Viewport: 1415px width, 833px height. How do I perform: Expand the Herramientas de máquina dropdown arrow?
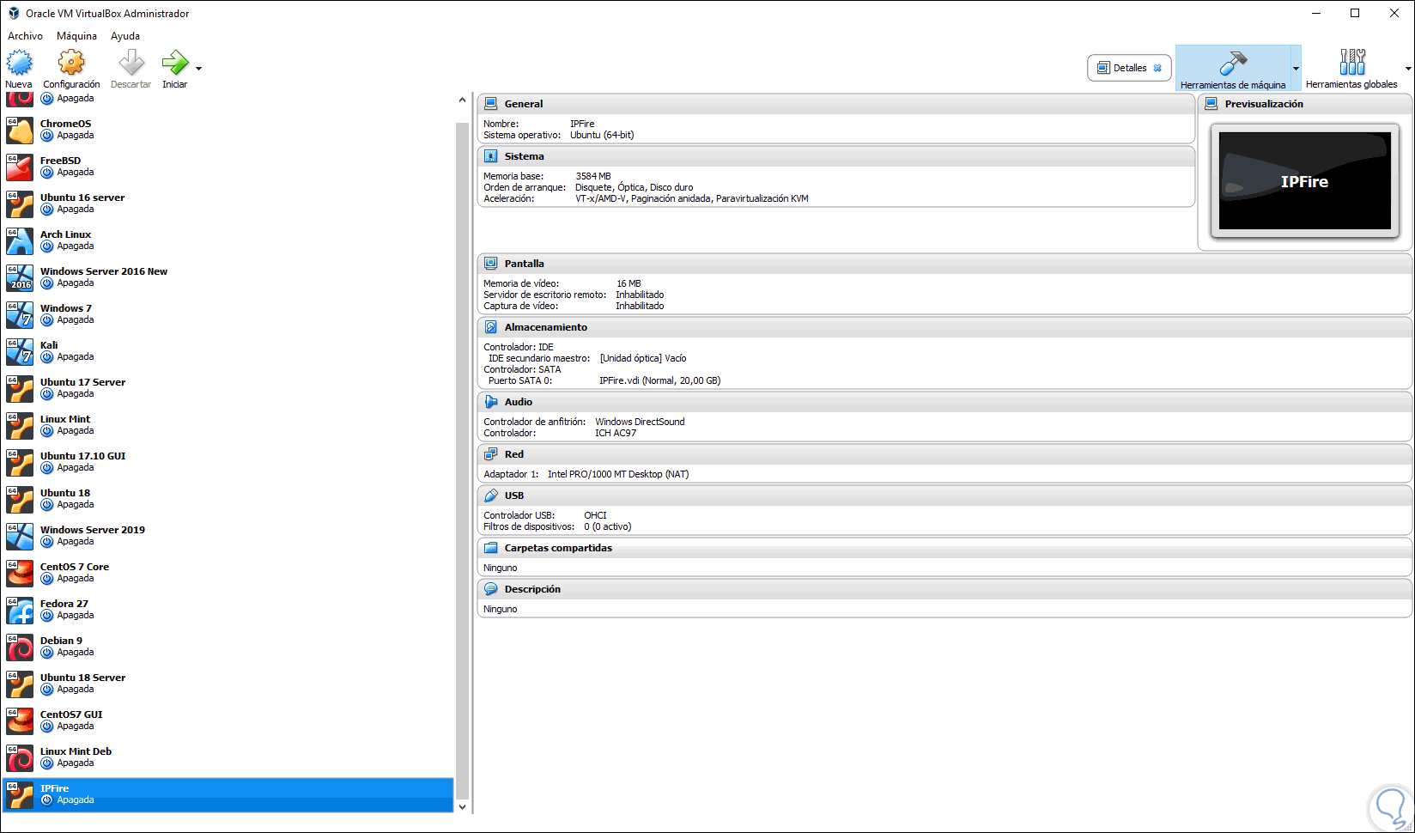[x=1296, y=69]
